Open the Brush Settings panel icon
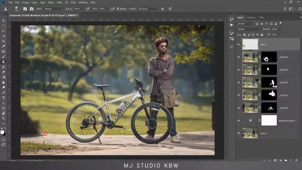This screenshot has width=302, height=170. click(232, 33)
